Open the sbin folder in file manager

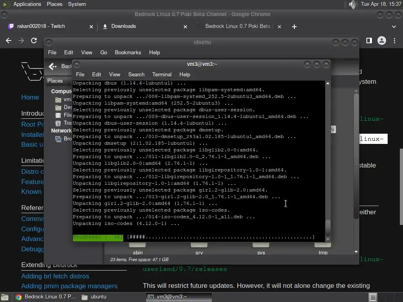[x=137, y=249]
